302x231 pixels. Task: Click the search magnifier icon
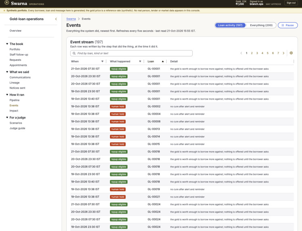(x=74, y=53)
